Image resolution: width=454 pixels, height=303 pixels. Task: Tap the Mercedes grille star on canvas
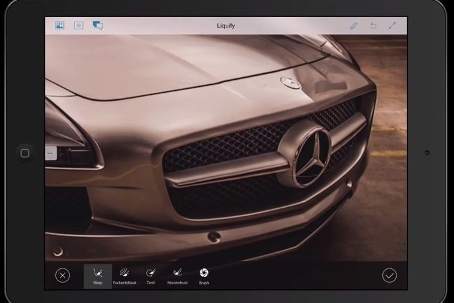[x=312, y=157]
